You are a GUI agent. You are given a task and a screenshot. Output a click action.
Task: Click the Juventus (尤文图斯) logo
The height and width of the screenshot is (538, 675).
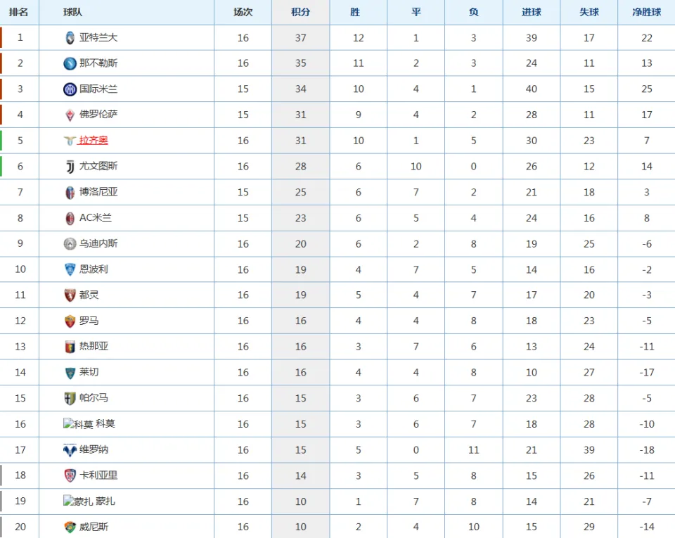pyautogui.click(x=70, y=167)
